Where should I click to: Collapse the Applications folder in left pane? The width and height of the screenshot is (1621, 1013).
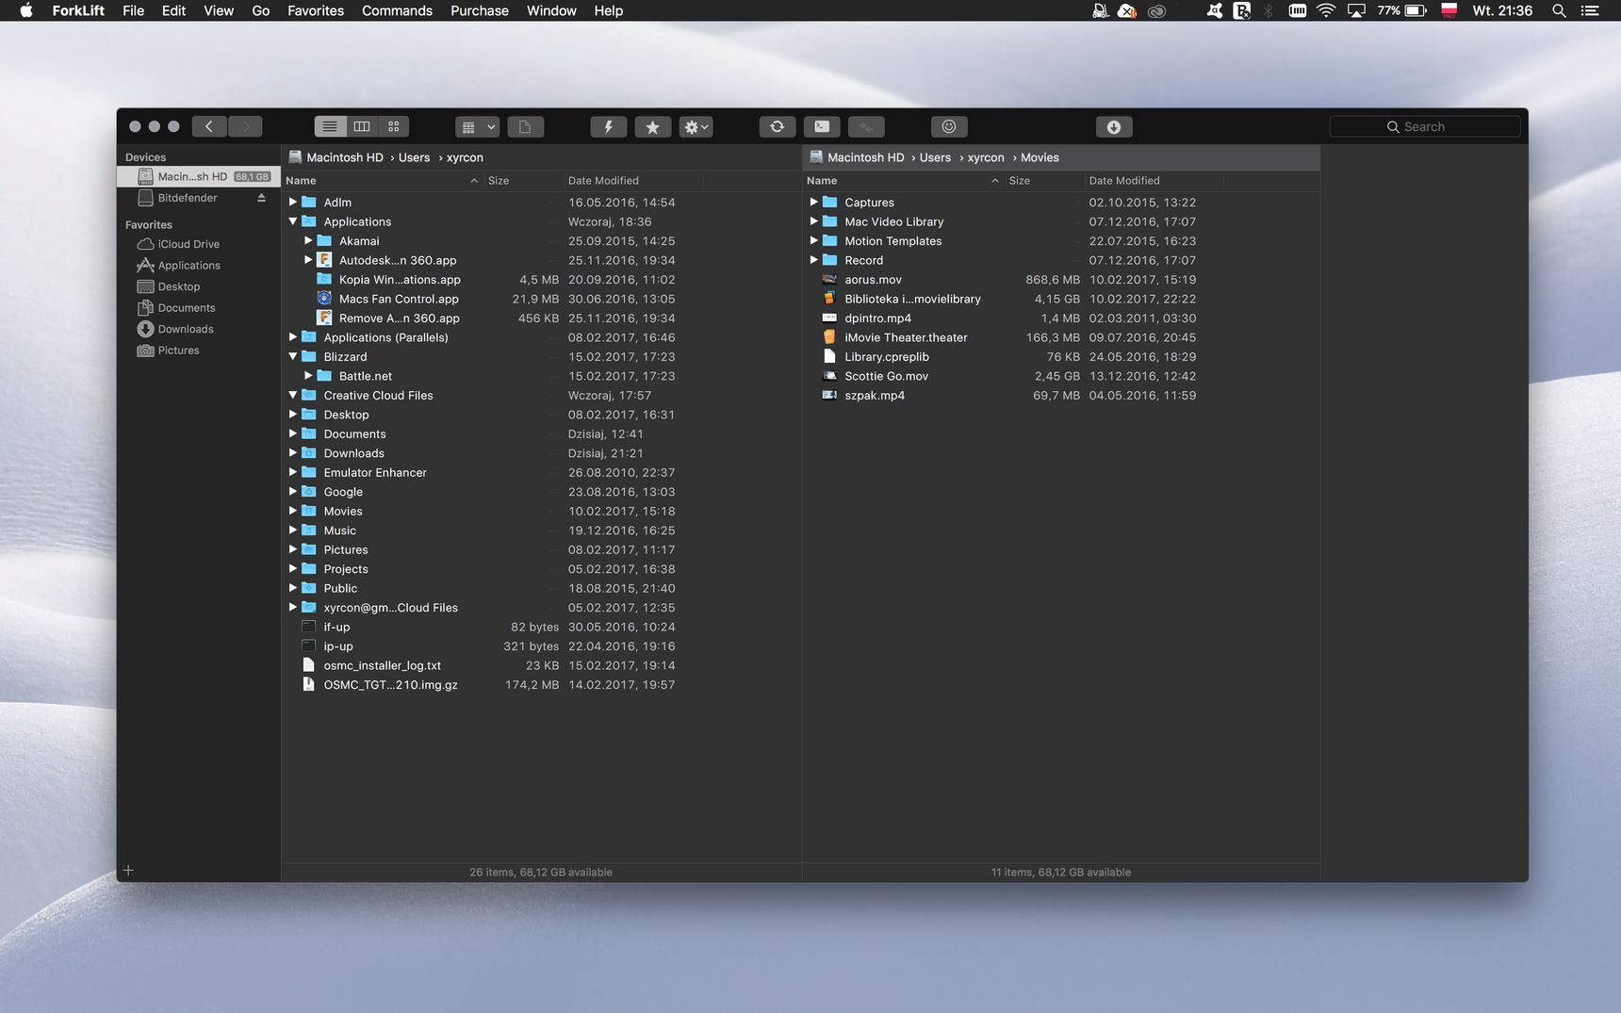point(292,221)
